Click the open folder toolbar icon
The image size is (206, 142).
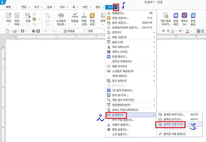click(15, 31)
